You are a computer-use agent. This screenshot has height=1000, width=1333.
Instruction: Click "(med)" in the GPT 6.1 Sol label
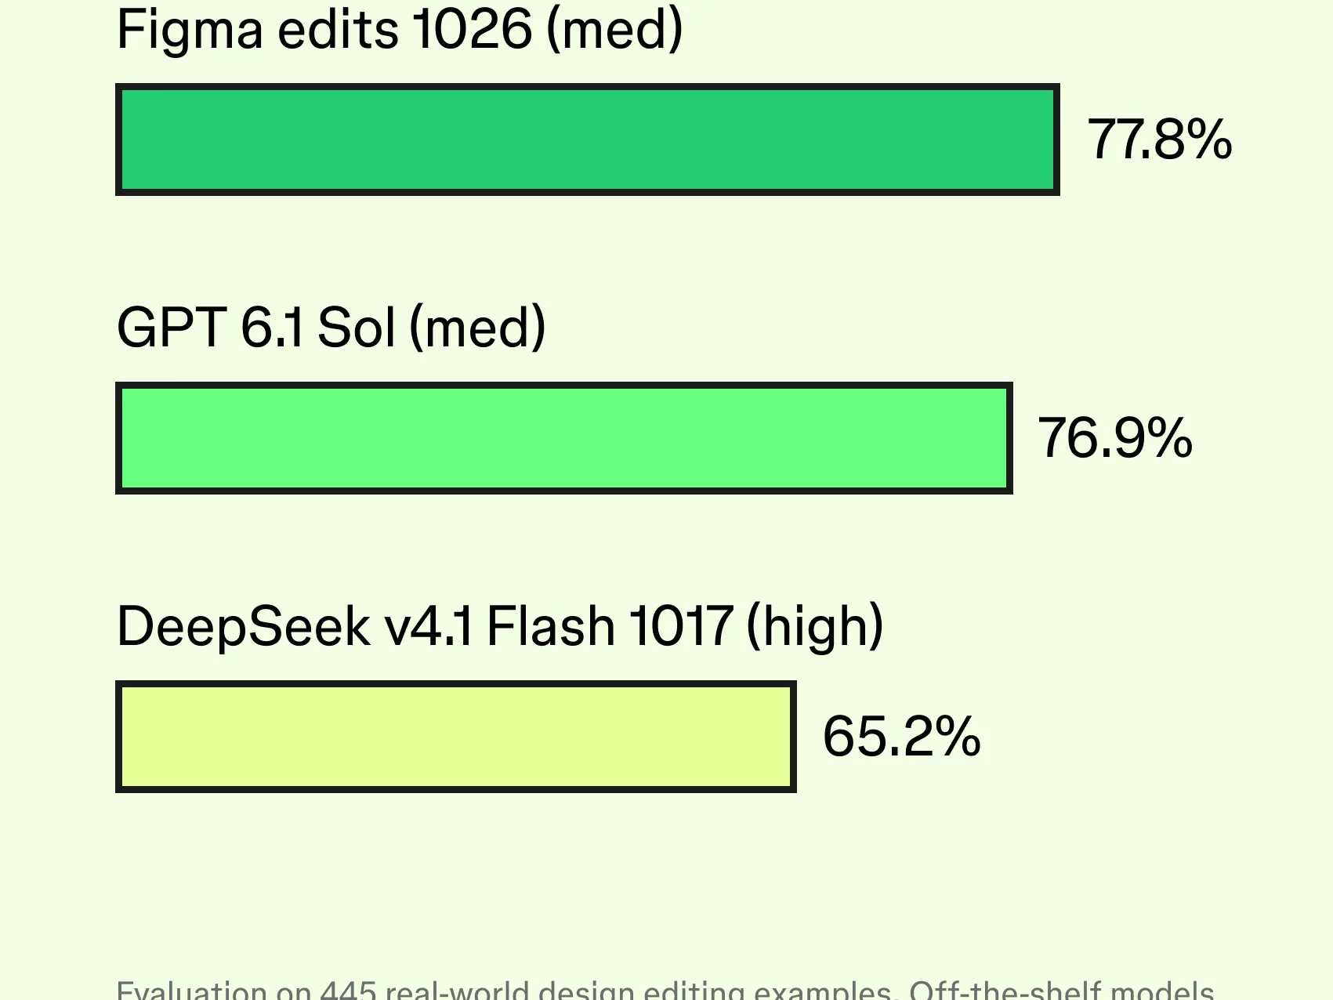477,328
